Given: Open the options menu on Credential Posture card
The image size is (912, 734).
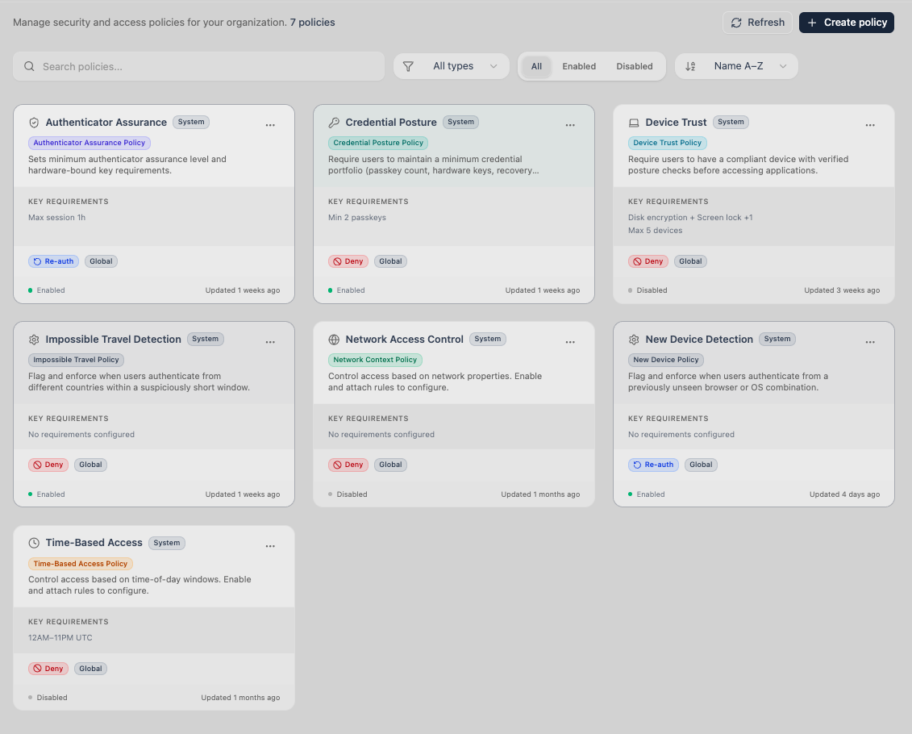Looking at the screenshot, I should [x=570, y=125].
